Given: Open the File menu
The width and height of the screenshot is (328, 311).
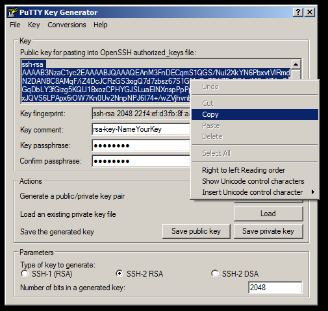Looking at the screenshot, I should coord(15,25).
